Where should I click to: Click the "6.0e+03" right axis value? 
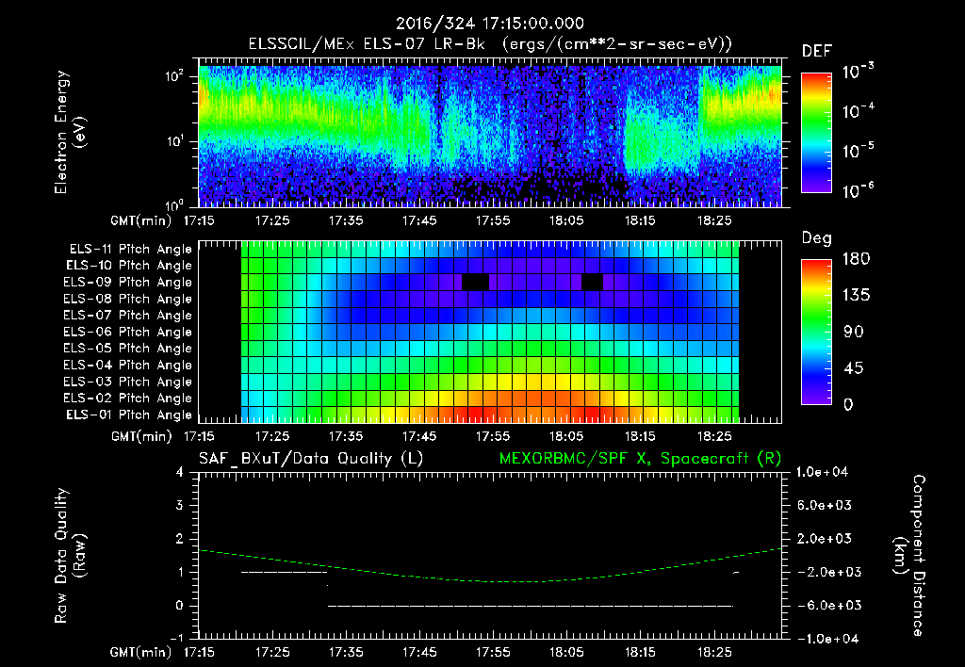coord(824,505)
